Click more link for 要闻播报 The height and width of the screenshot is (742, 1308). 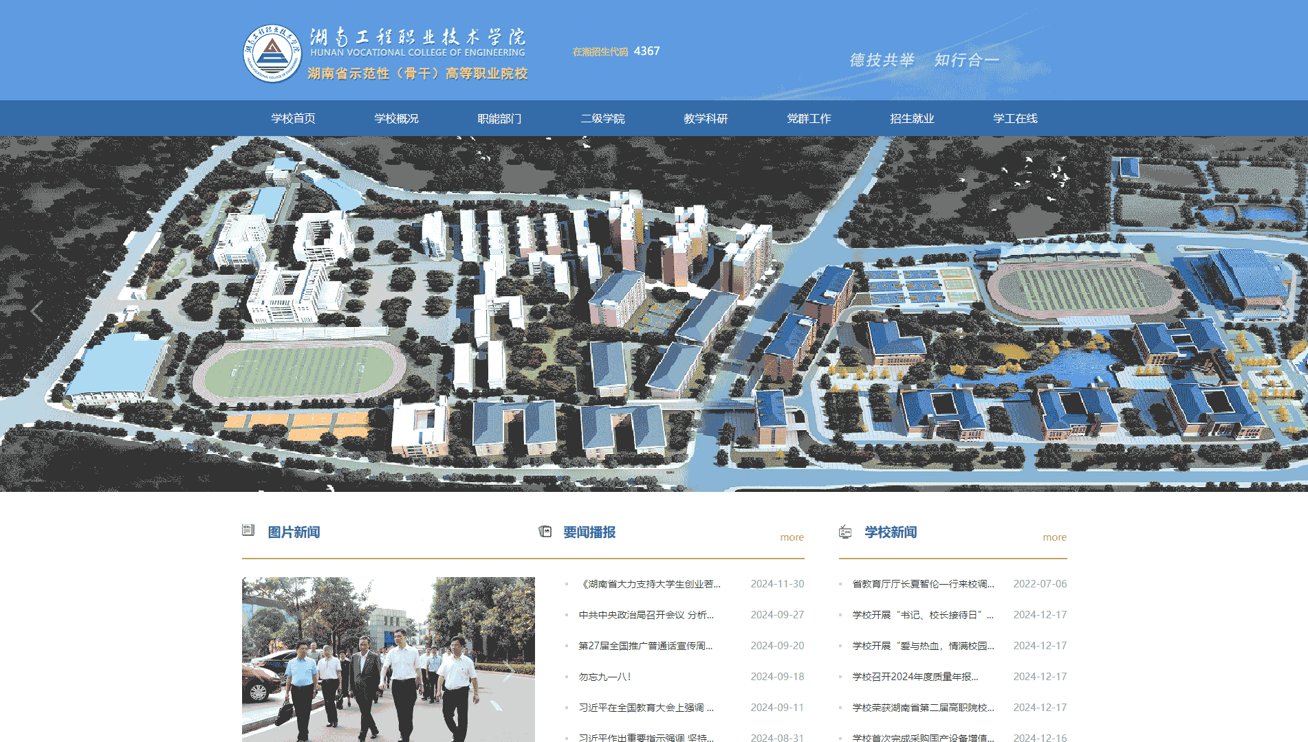[792, 537]
